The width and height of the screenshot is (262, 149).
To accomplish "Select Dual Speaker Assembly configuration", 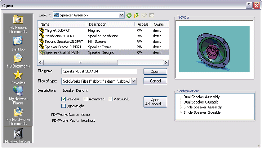I will click(202, 97).
